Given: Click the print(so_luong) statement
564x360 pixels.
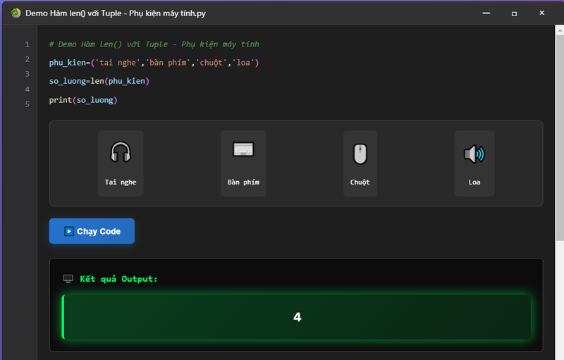Looking at the screenshot, I should pyautogui.click(x=82, y=100).
